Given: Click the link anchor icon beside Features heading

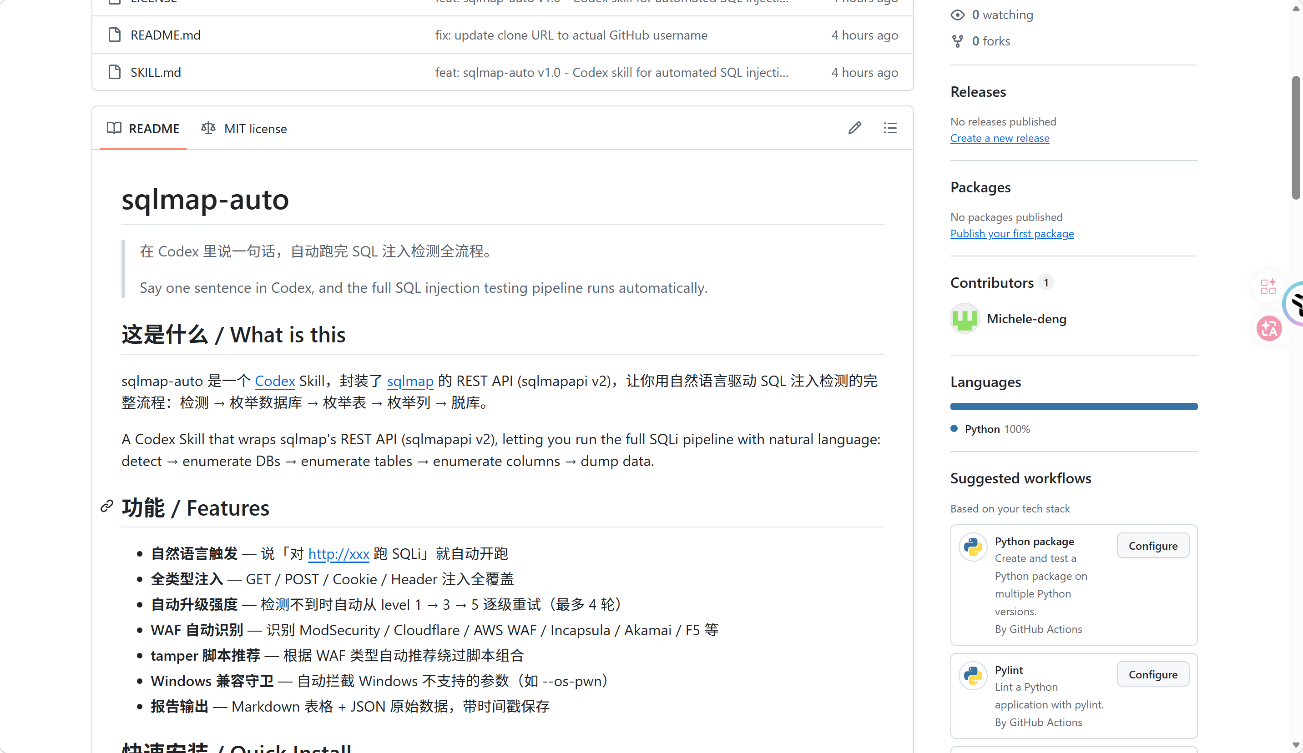Looking at the screenshot, I should [107, 506].
